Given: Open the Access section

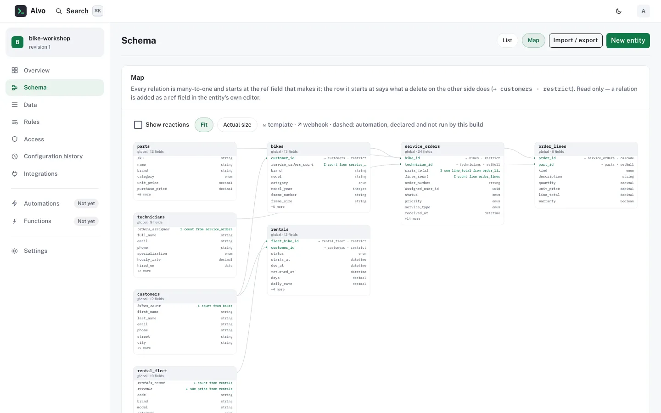Looking at the screenshot, I should (x=55, y=139).
